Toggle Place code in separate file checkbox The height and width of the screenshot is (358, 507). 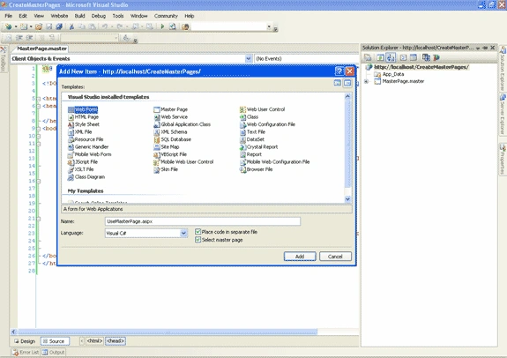pos(198,232)
